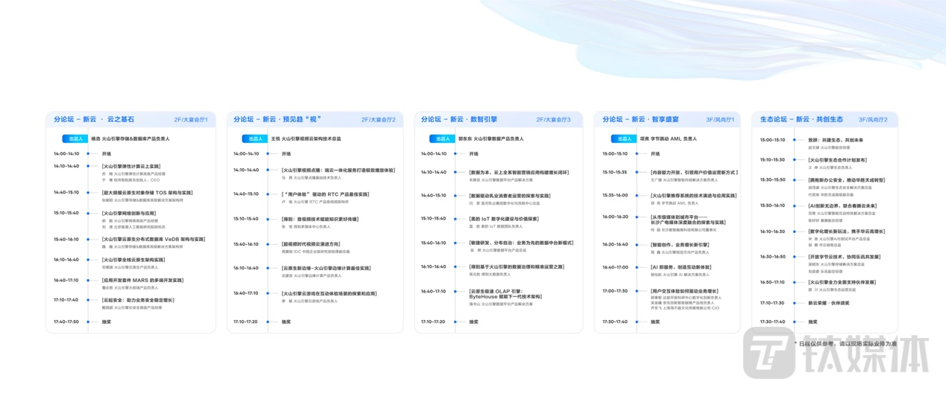This screenshot has width=946, height=396.
Task: Click 17:40-17:50 抽奖 entry in 云之基石
Action: click(107, 322)
